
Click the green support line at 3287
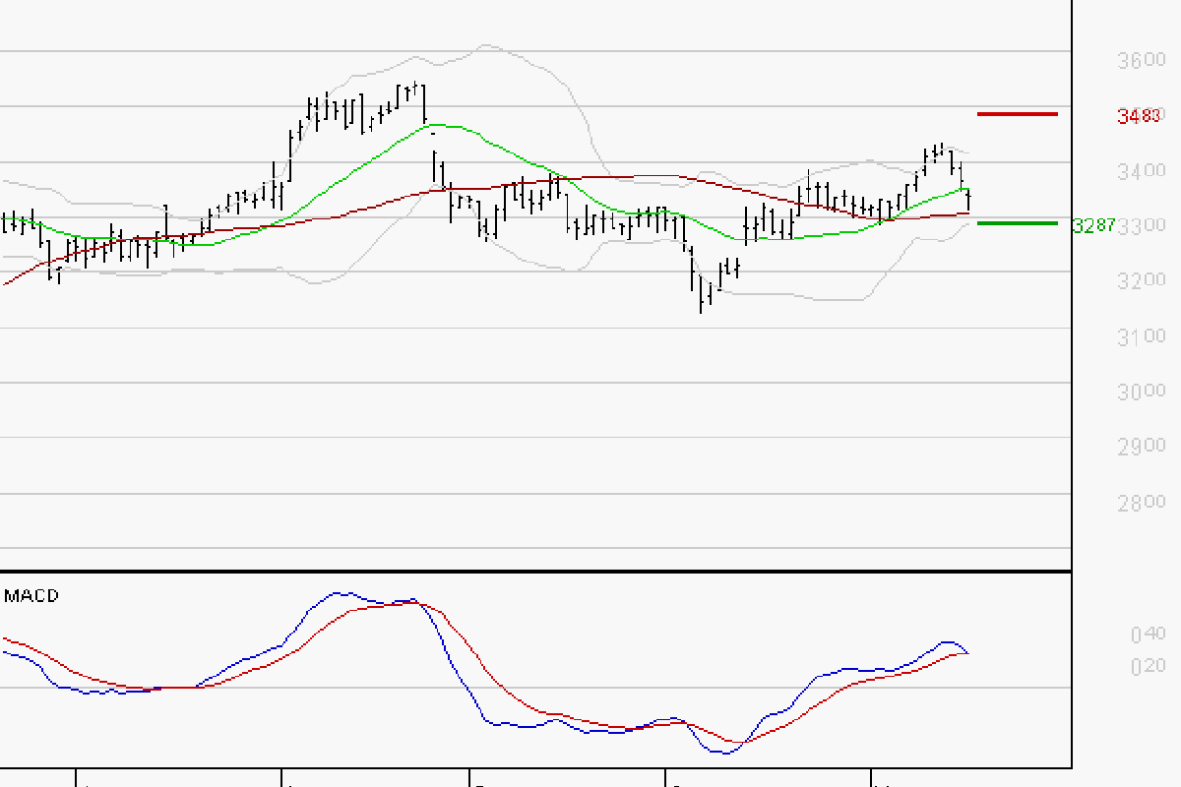click(1017, 223)
